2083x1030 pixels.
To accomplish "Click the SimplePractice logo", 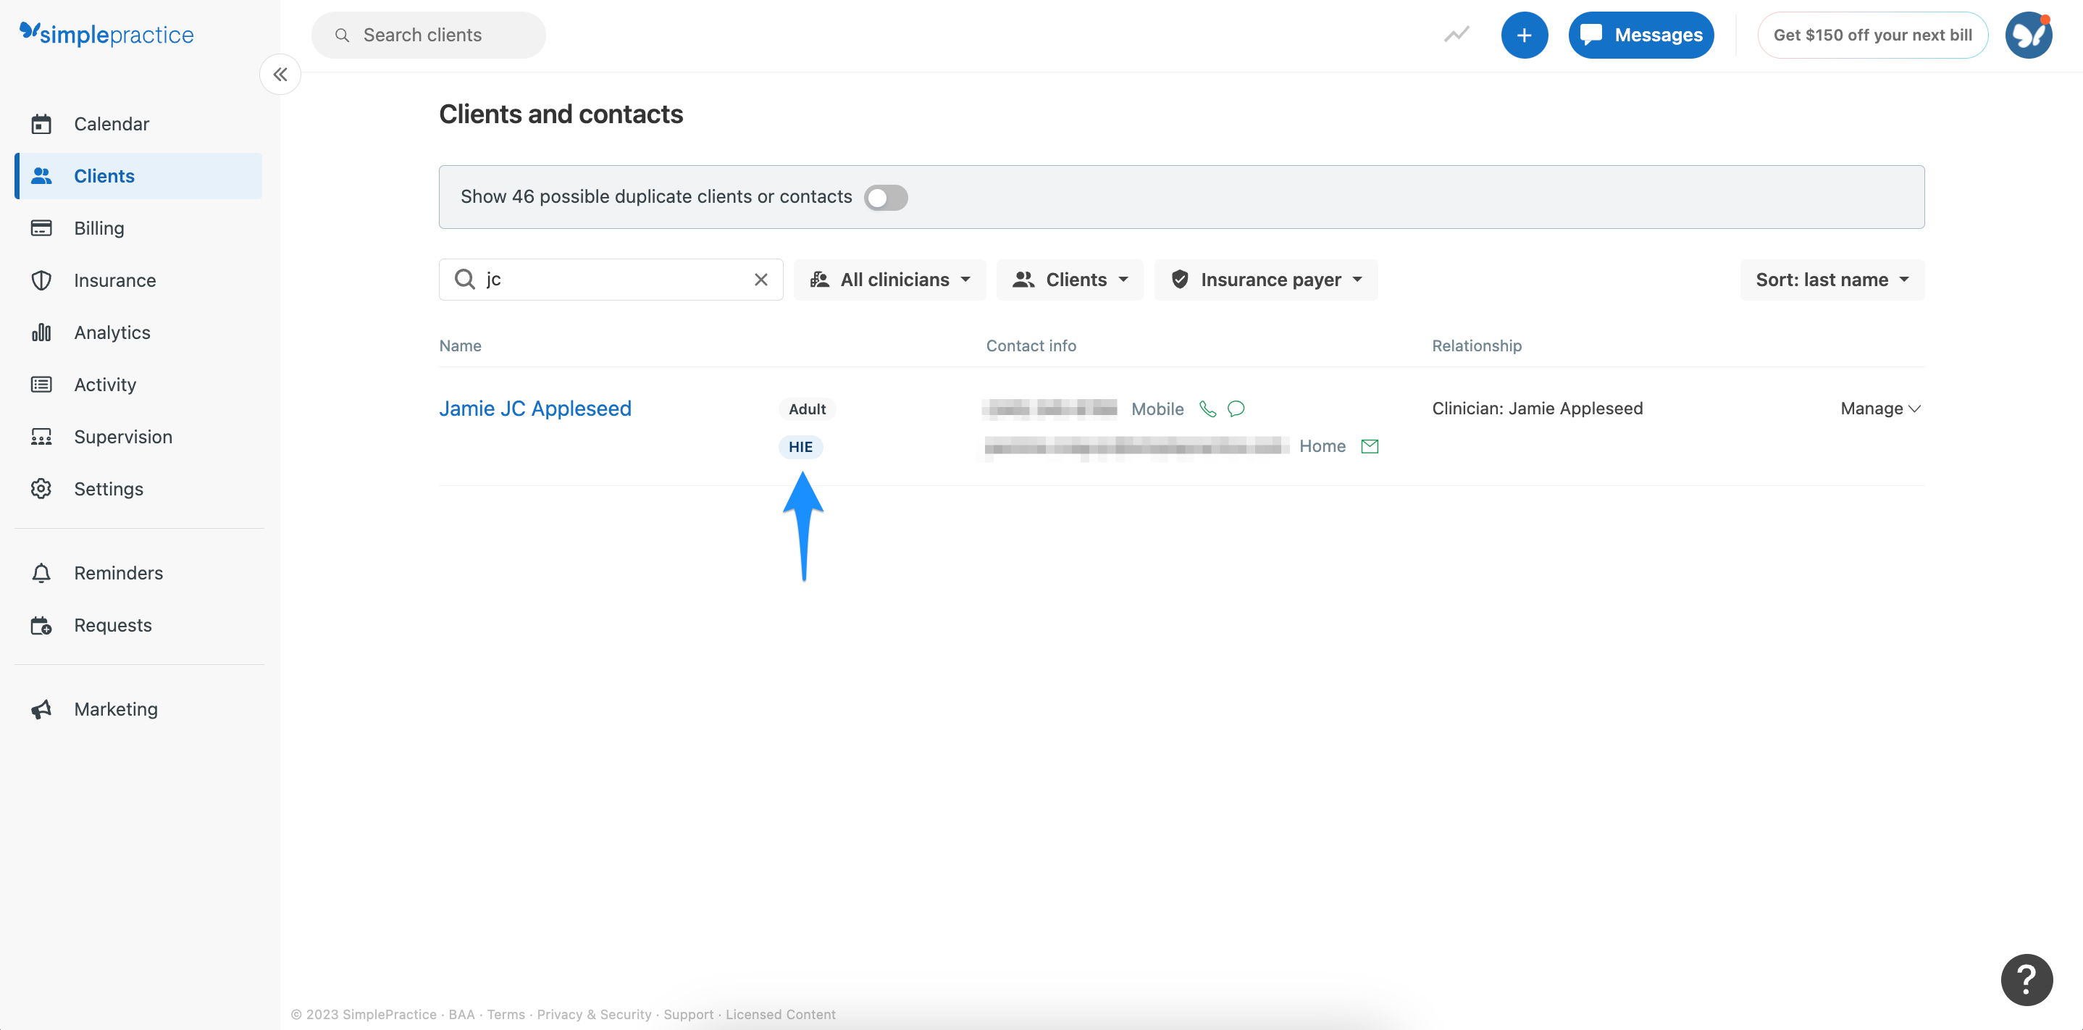I will 106,34.
